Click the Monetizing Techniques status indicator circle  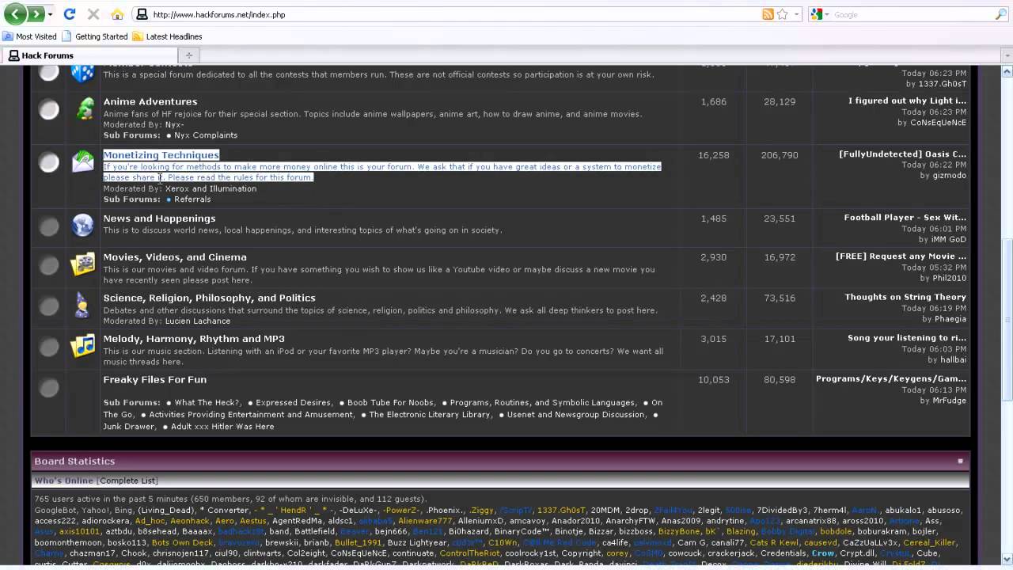pos(49,162)
